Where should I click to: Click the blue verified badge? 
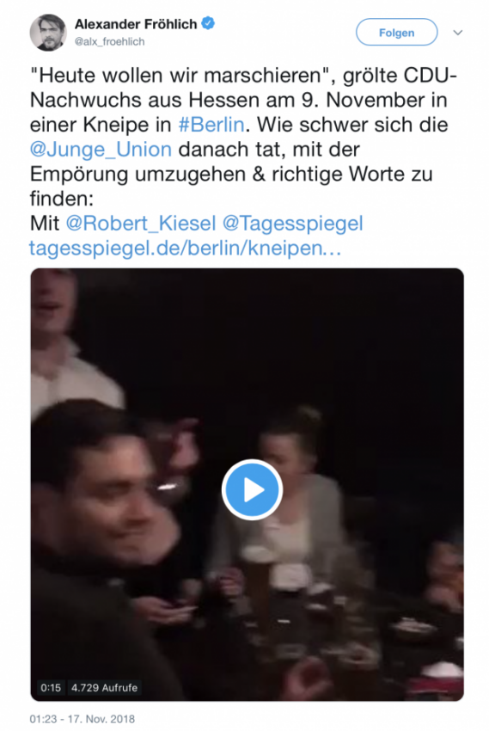pos(208,23)
